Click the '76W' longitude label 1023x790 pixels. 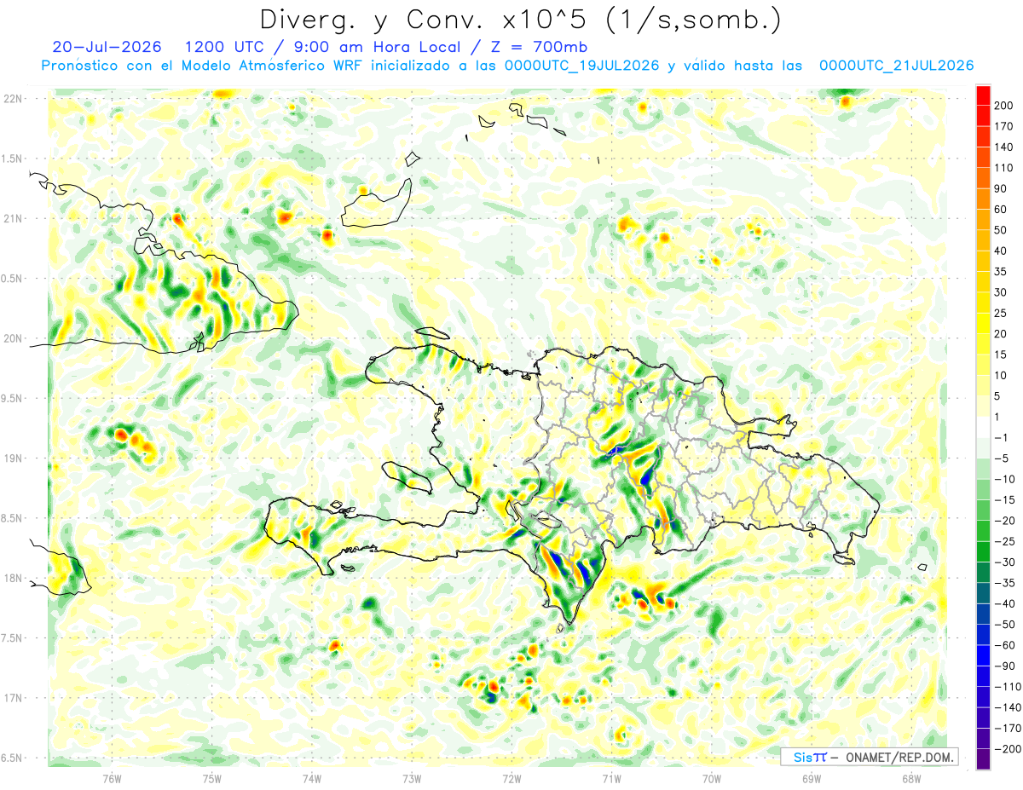(x=112, y=779)
